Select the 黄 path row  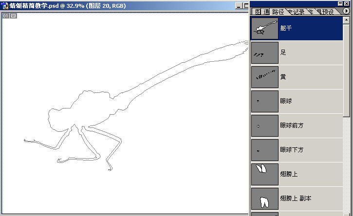tap(297, 77)
